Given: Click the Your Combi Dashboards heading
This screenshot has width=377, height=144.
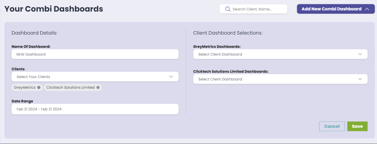Looking at the screenshot, I should pyautogui.click(x=54, y=9).
